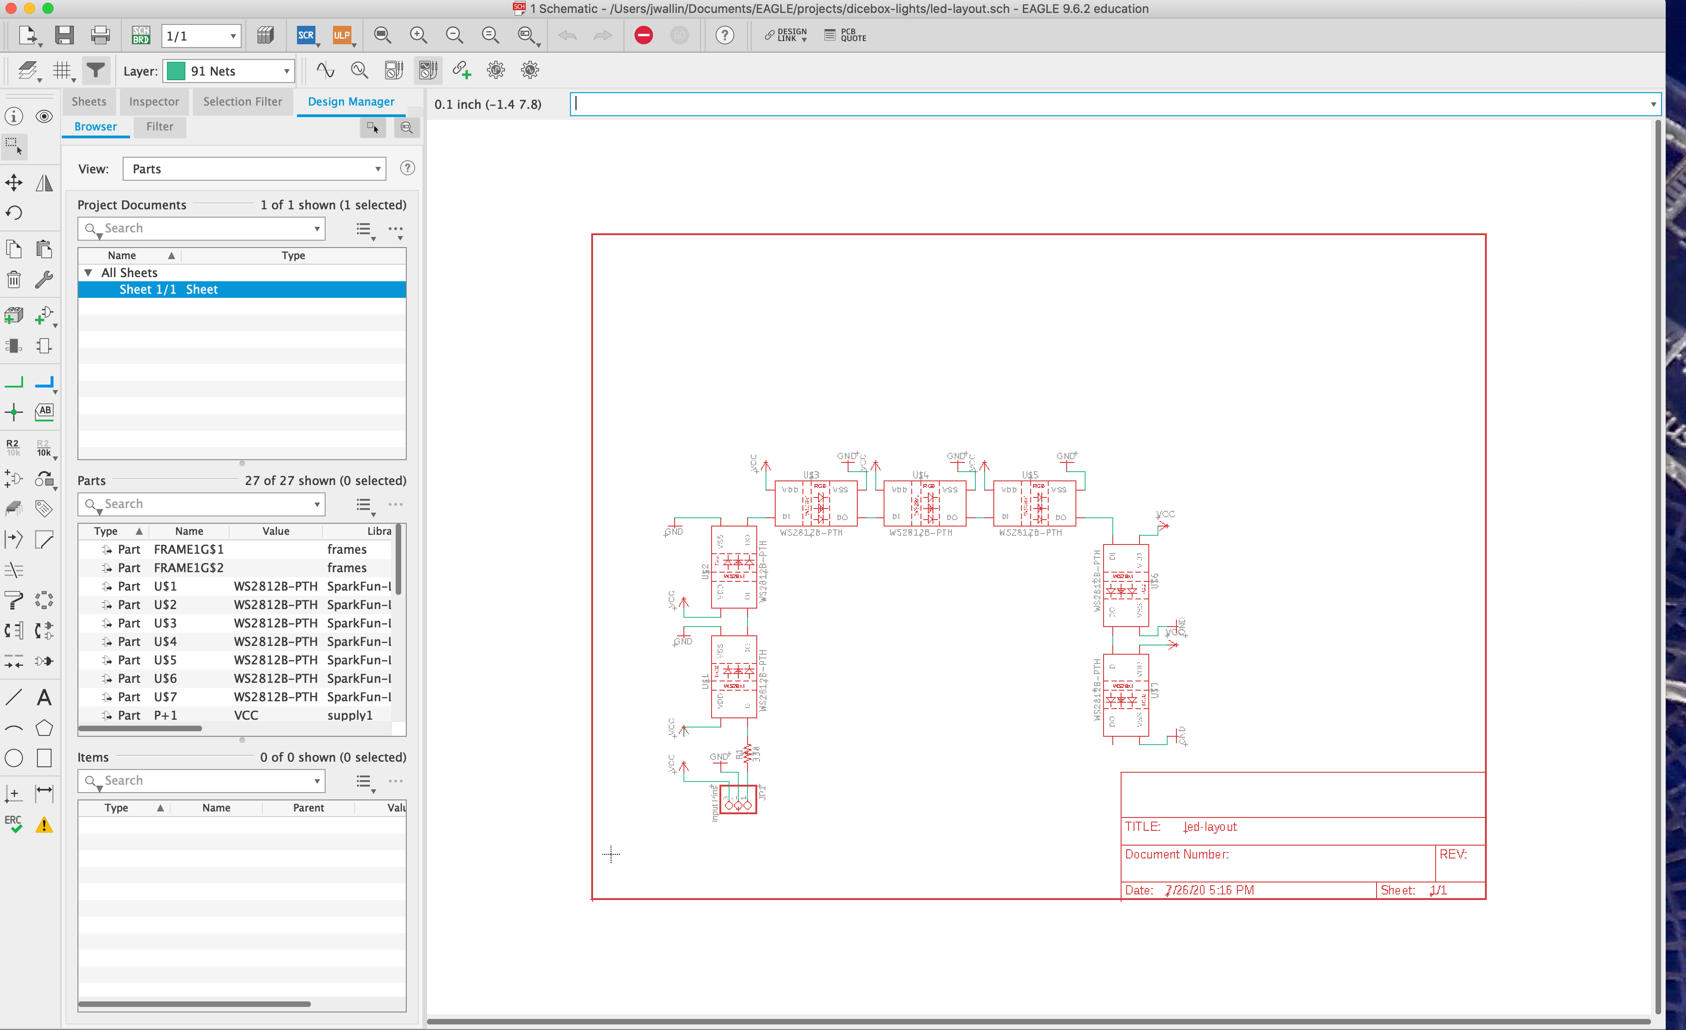Select the Text tool
This screenshot has height=1030, width=1686.
pos(44,697)
